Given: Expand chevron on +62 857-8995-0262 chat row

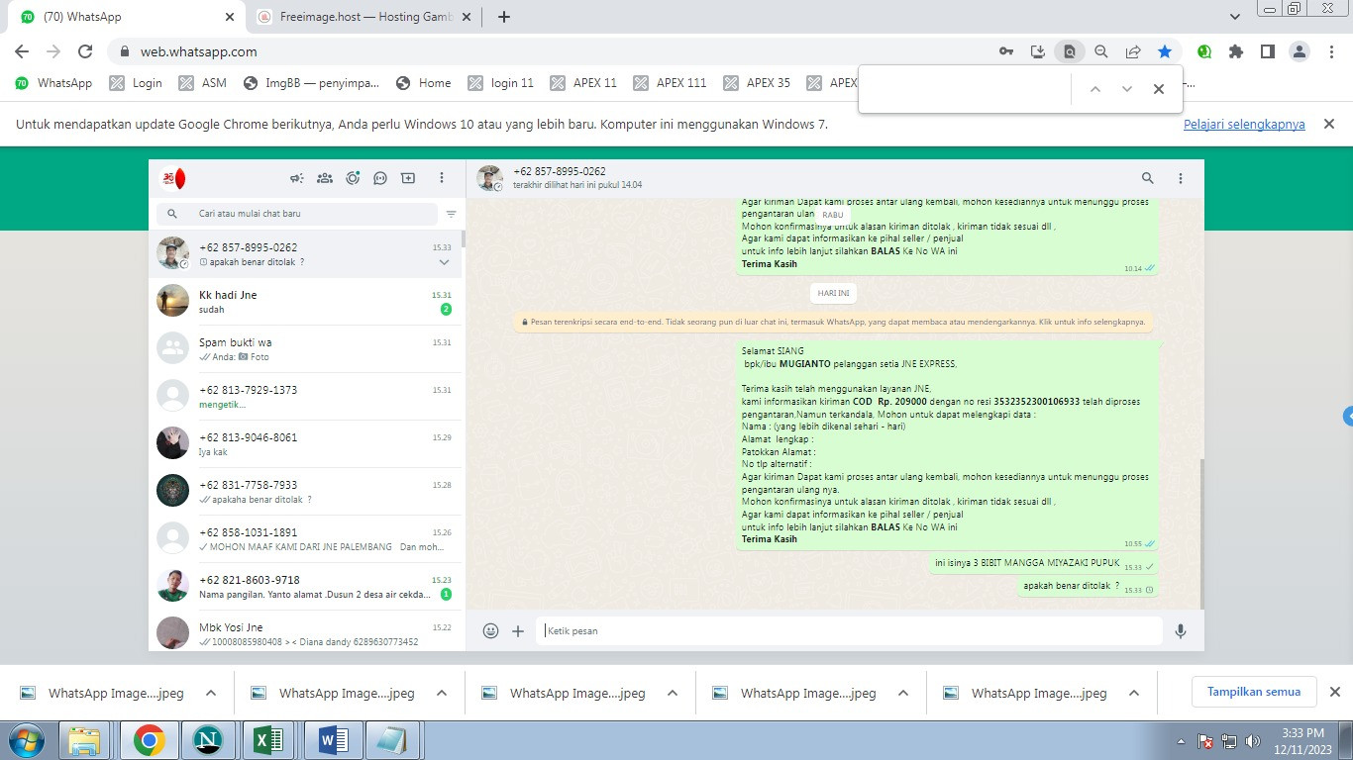Looking at the screenshot, I should point(444,262).
